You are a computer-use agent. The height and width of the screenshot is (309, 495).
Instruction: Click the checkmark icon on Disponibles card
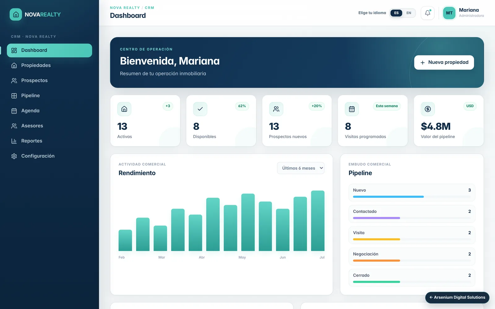coord(200,109)
